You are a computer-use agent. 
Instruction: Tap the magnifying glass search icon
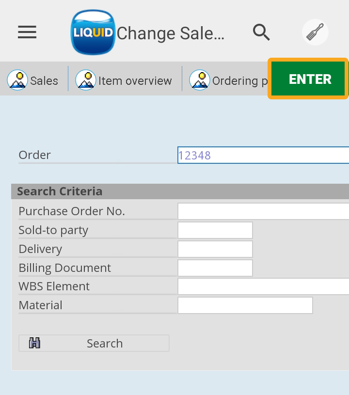tap(261, 32)
